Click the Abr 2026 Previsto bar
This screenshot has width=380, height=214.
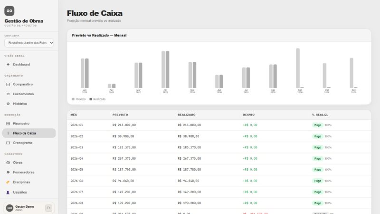[163, 69]
